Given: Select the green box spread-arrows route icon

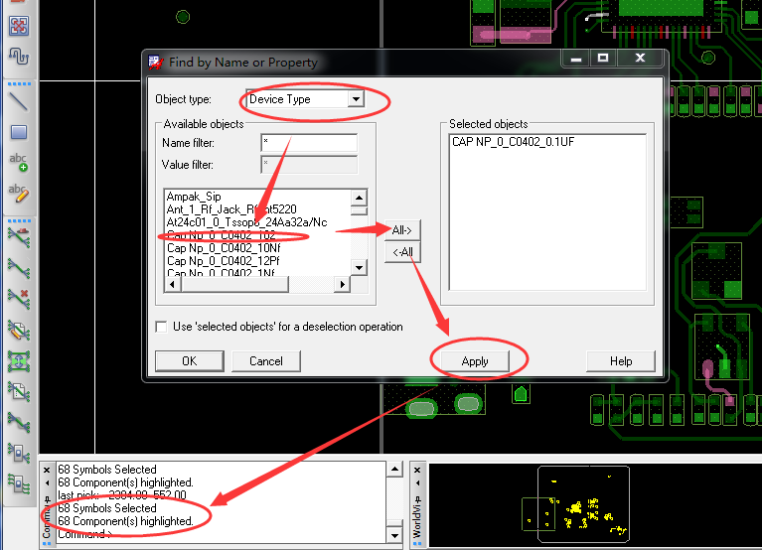Looking at the screenshot, I should (19, 361).
